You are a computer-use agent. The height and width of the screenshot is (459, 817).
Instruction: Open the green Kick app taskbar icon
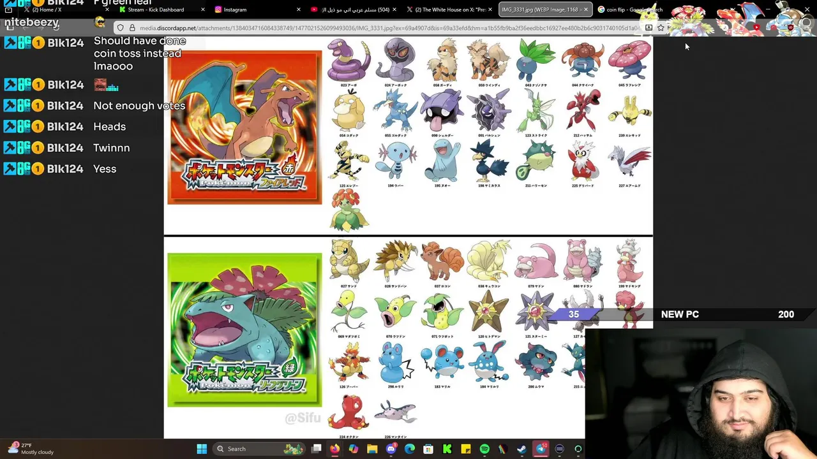pos(447,449)
